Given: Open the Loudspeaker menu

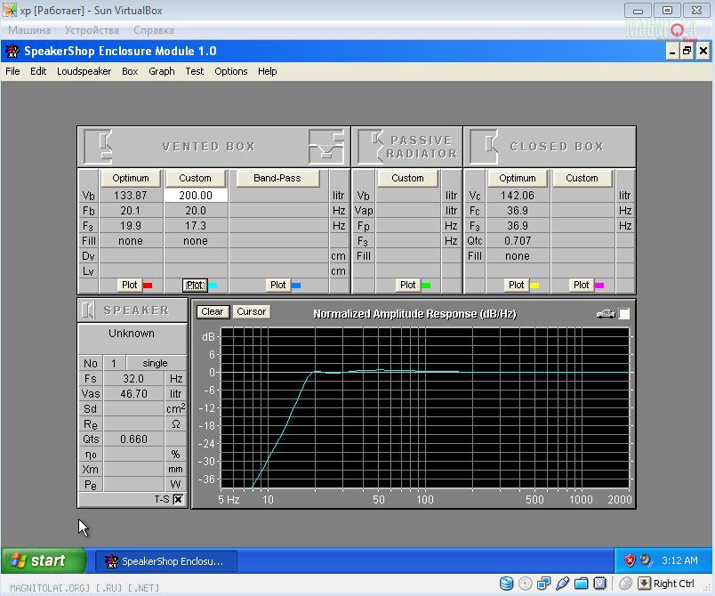Looking at the screenshot, I should pos(84,71).
